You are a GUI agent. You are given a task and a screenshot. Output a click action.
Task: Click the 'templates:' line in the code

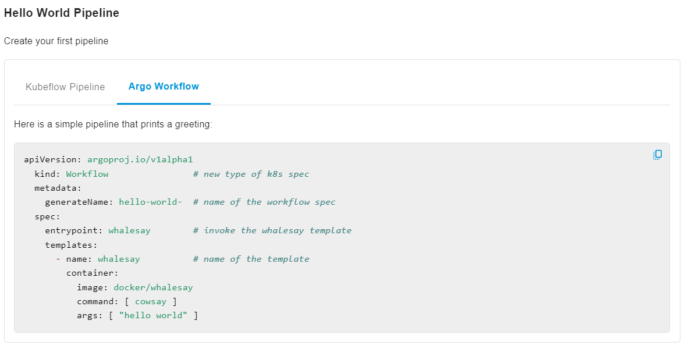[x=71, y=245]
